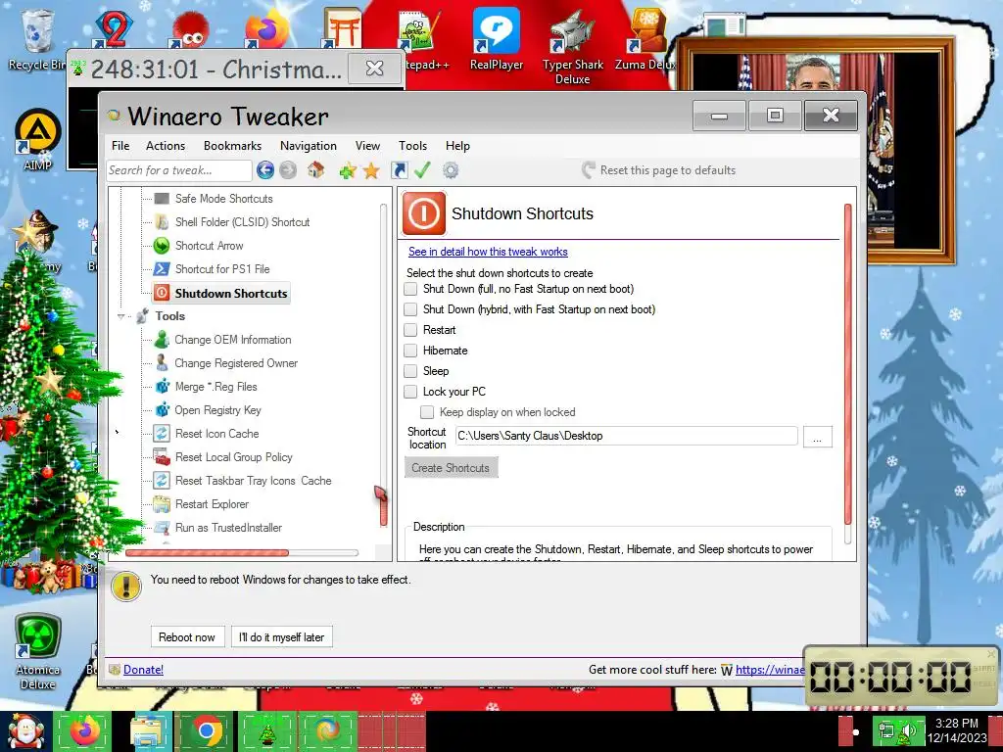Click the Merge *.Reg Files icon
Screen dimensions: 1003x752
tap(163, 387)
